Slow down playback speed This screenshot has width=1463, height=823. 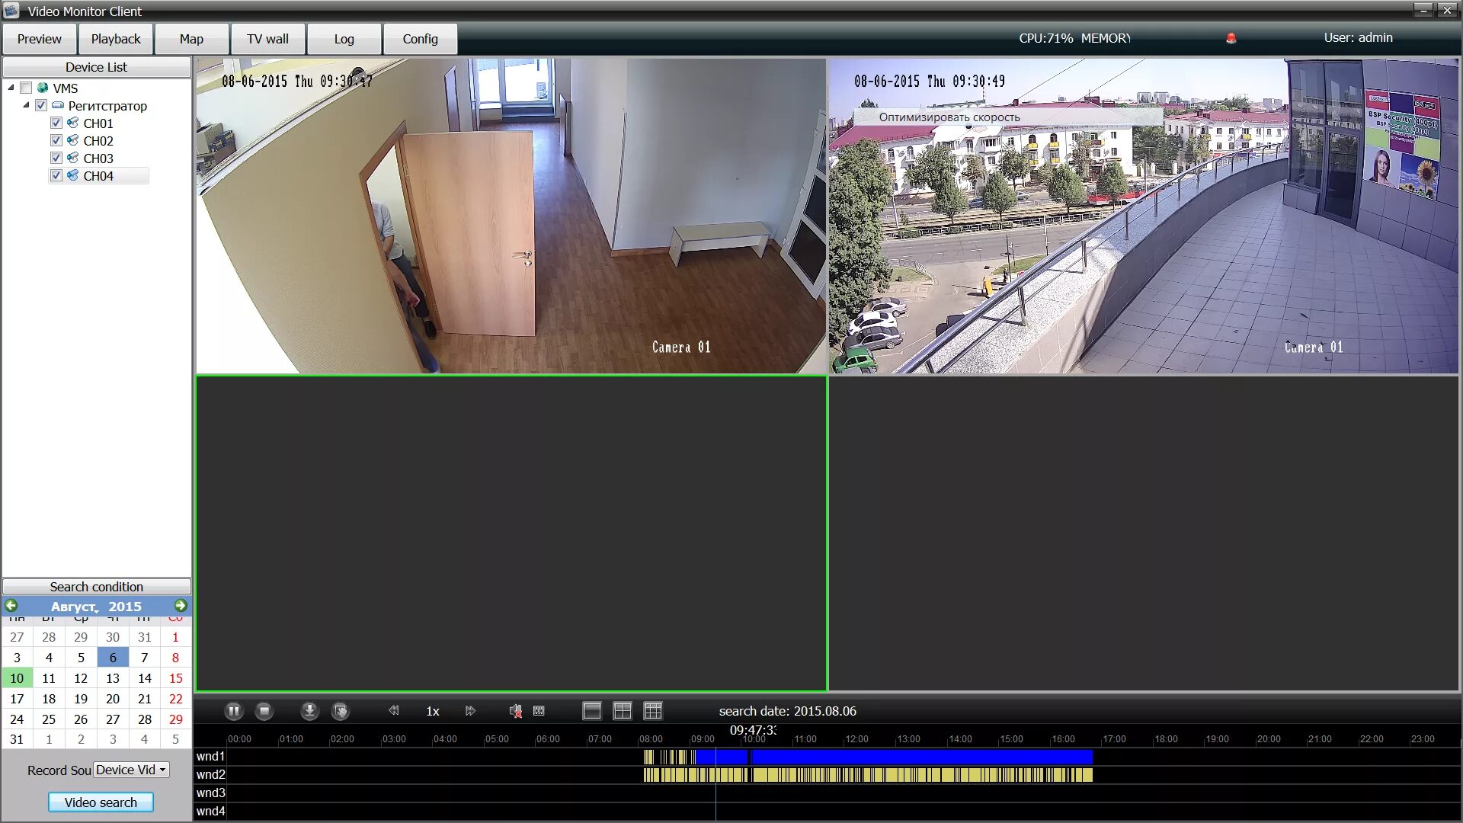394,711
